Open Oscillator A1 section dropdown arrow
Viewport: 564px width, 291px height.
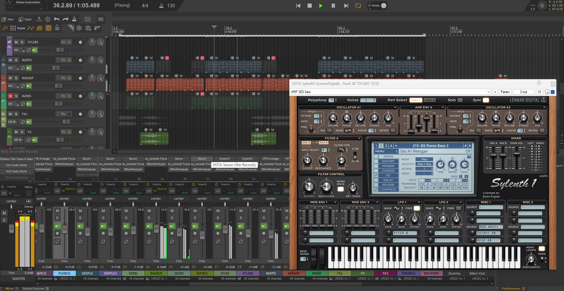(x=395, y=108)
